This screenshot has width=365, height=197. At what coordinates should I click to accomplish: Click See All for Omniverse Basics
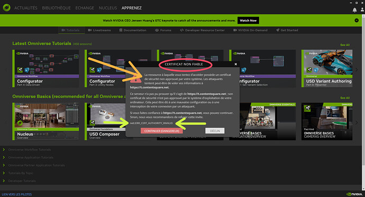point(345,98)
